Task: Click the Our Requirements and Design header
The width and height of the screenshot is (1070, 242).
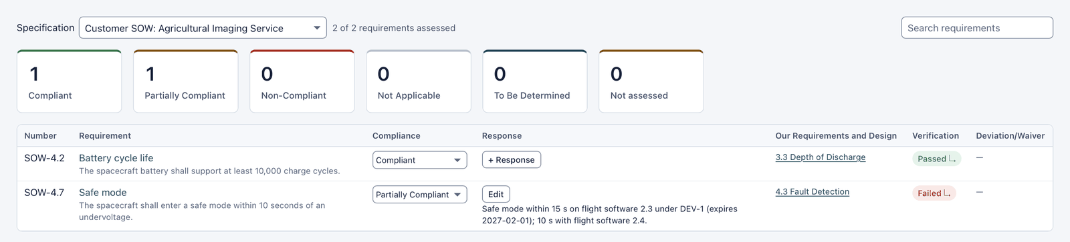Action: click(836, 136)
